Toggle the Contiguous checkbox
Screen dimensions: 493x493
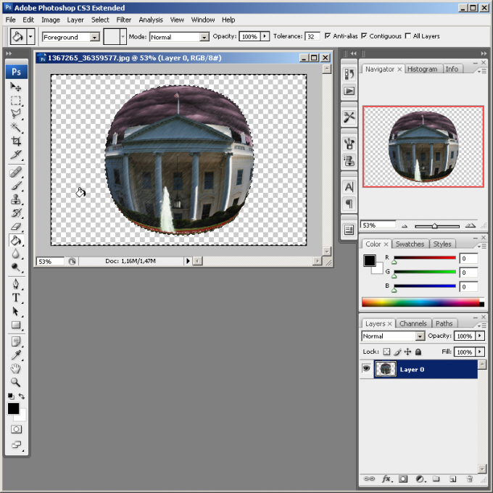(x=364, y=36)
